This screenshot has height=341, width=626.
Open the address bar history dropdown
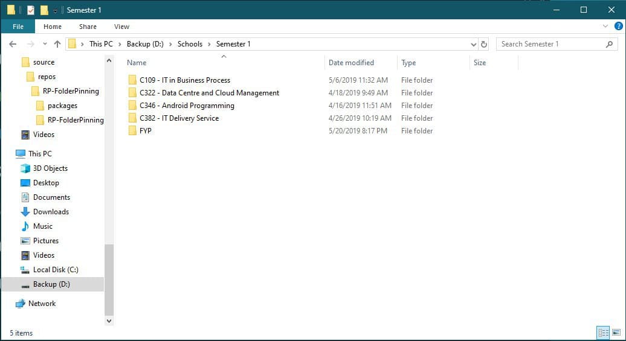(x=474, y=44)
